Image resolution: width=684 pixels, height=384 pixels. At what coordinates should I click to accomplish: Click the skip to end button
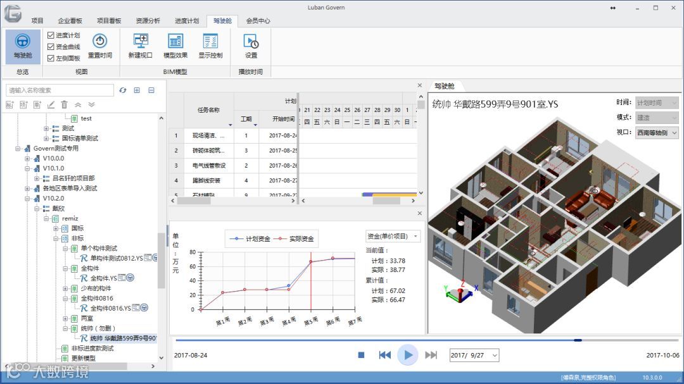point(431,356)
